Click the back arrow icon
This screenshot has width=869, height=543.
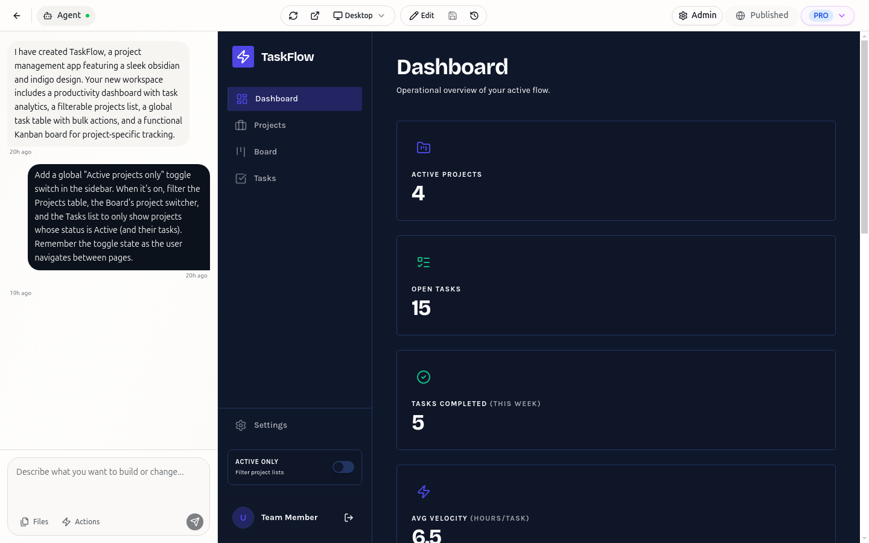pos(17,16)
